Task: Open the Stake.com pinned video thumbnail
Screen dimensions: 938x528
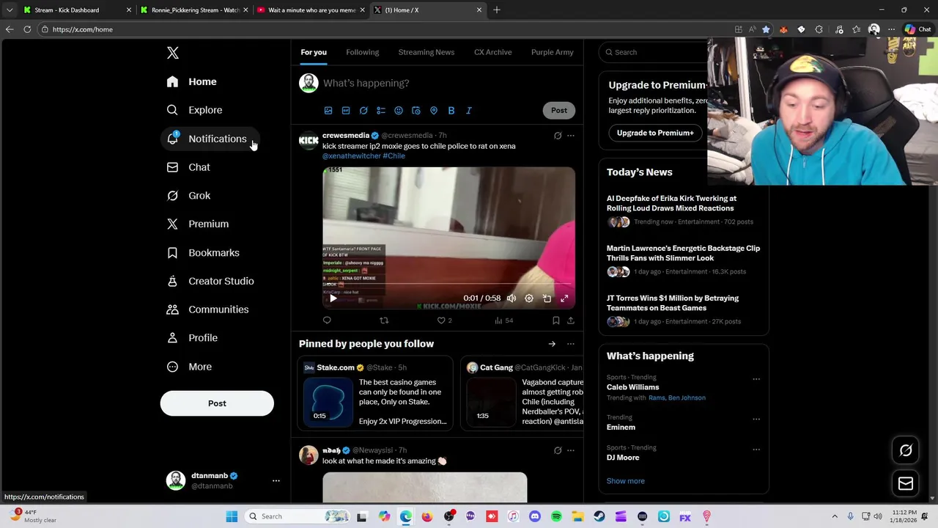Action: coord(328,402)
